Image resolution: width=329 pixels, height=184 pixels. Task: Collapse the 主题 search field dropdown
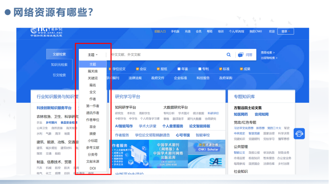tap(93, 55)
